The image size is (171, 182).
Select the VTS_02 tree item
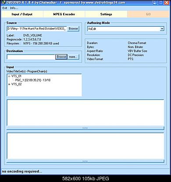(16, 84)
